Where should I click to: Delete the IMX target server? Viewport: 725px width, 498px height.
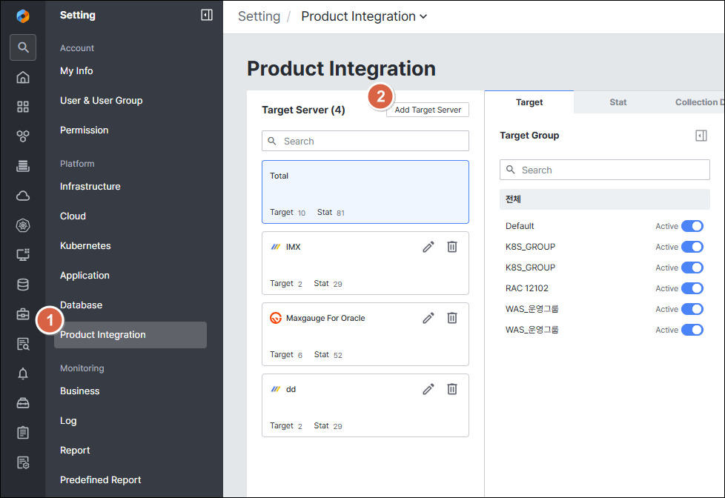pos(451,247)
